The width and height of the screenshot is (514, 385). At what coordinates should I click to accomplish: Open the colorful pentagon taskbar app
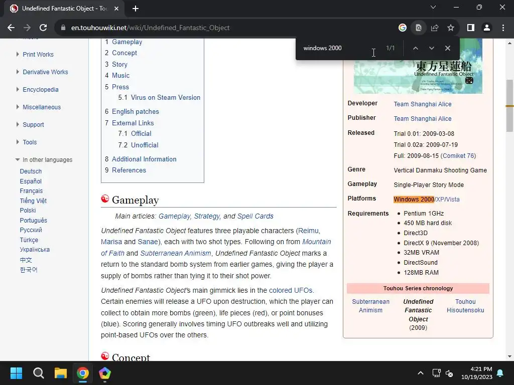(x=105, y=373)
